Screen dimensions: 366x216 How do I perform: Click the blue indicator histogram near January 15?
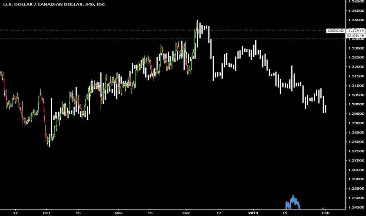tap(293, 202)
